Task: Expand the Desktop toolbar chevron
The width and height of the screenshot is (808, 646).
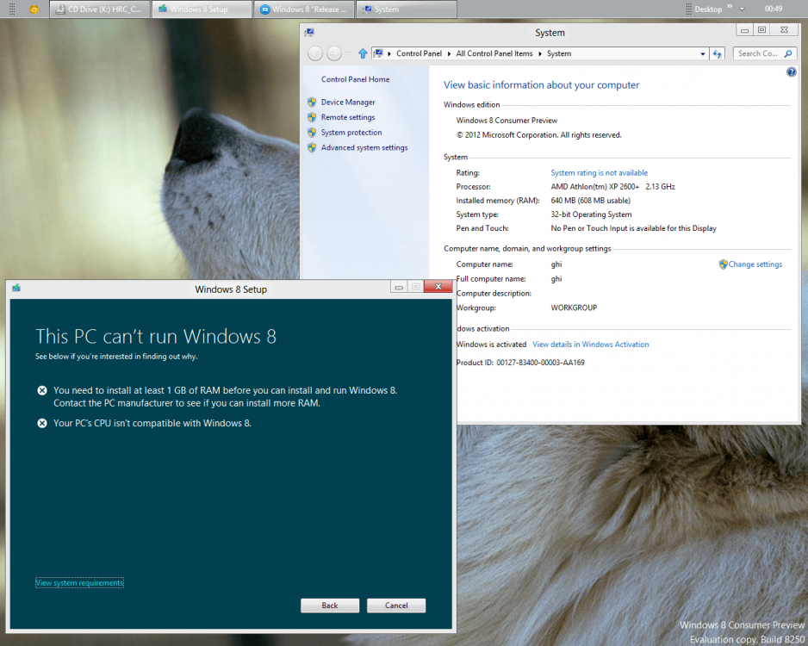Action: 729,7
